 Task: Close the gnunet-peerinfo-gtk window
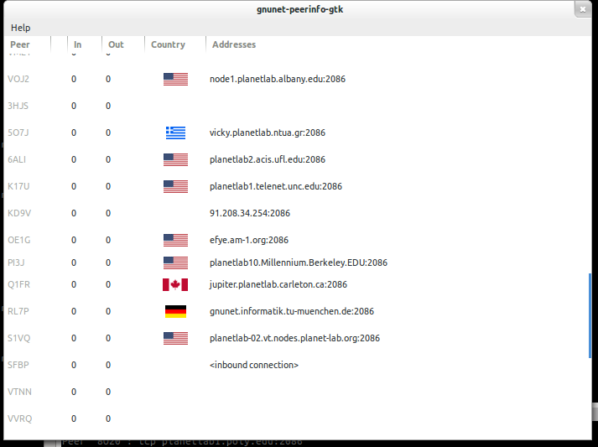(x=581, y=9)
